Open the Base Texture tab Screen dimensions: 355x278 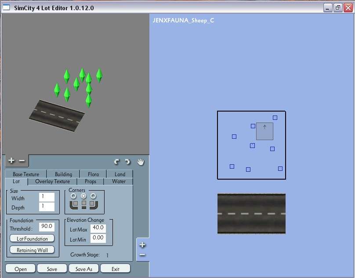click(x=26, y=174)
